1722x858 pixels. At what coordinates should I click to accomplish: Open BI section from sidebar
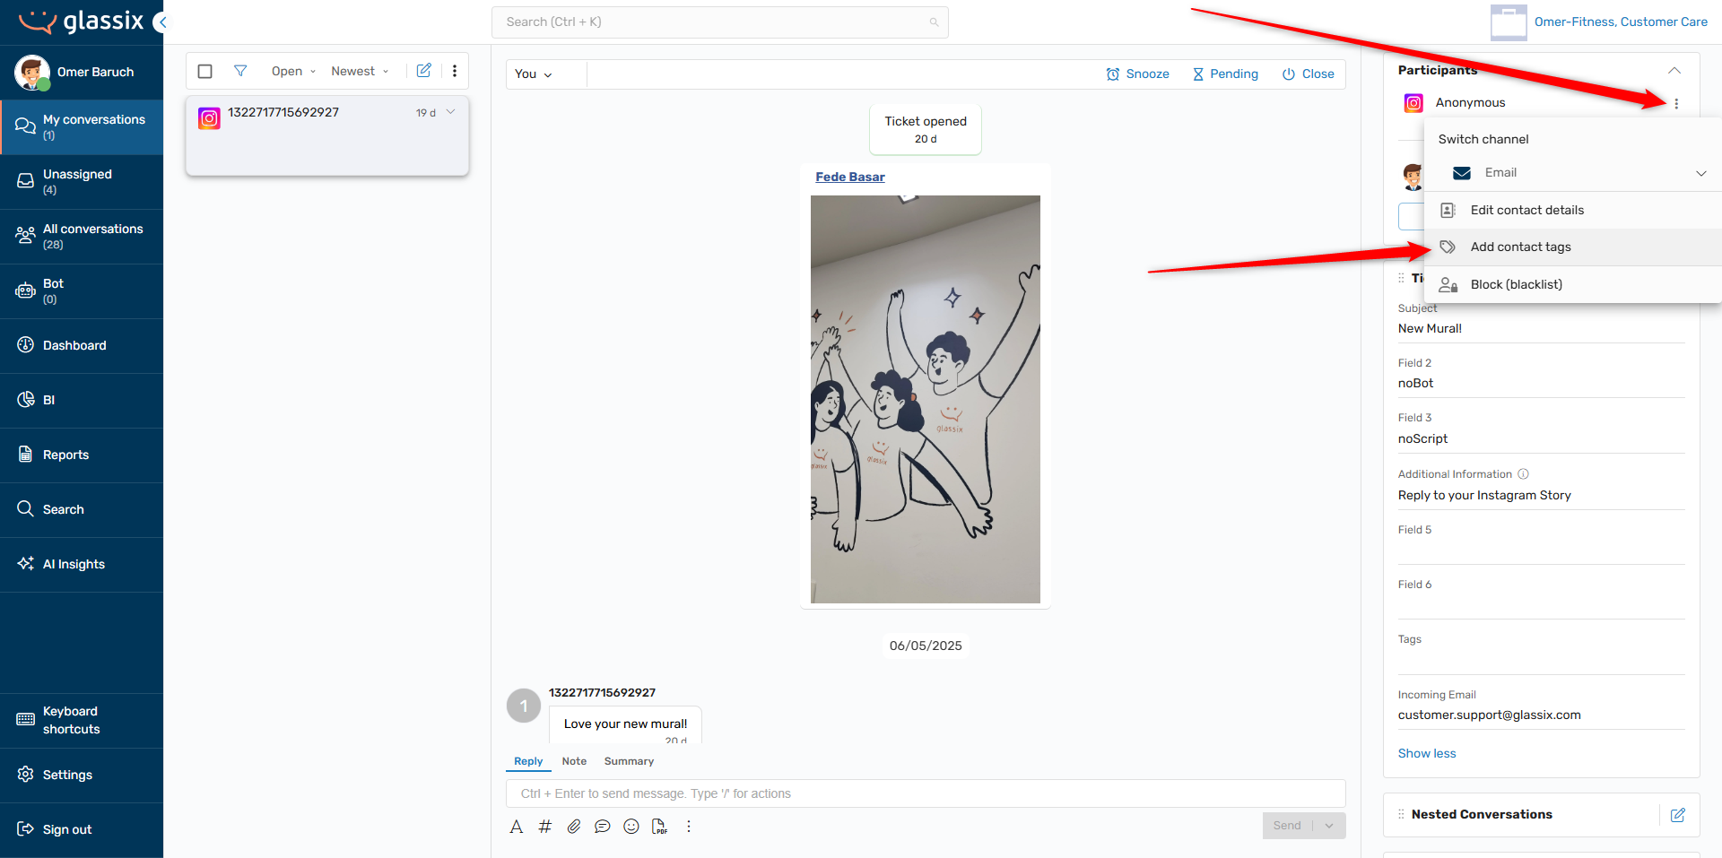pyautogui.click(x=82, y=401)
